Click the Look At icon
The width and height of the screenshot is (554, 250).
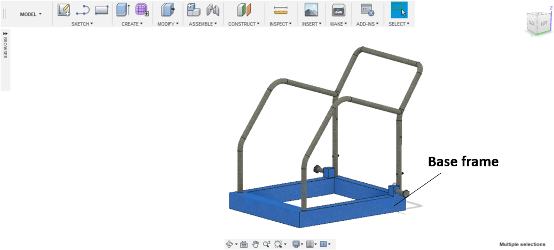pos(243,244)
